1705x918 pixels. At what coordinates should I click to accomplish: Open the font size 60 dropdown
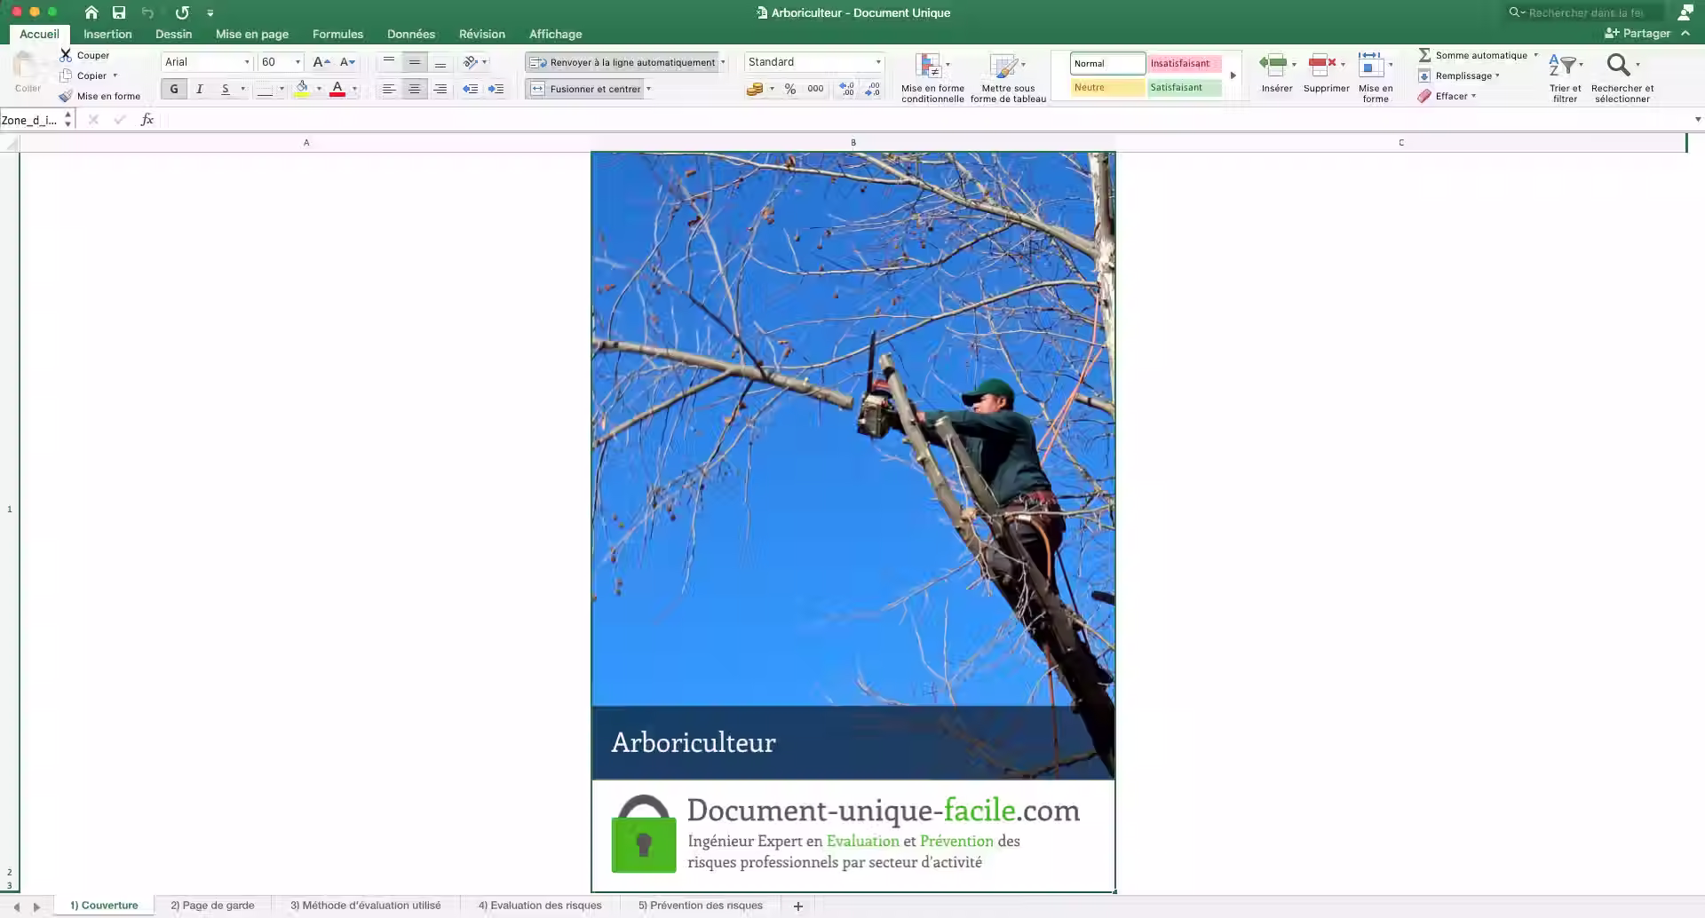(x=296, y=62)
